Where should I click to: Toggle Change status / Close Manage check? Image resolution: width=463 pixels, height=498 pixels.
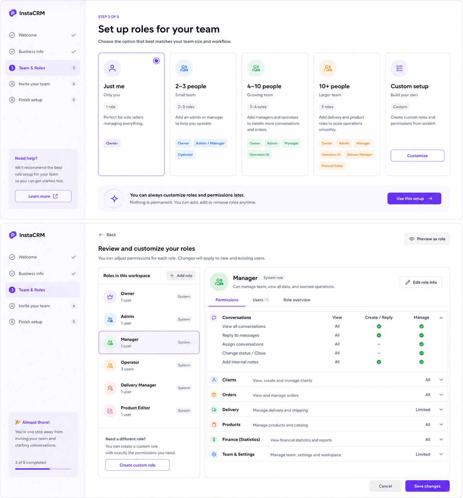pos(421,353)
